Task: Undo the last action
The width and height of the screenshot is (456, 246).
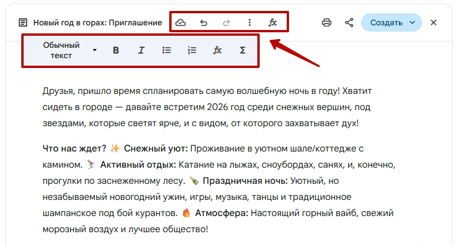Action: [203, 22]
